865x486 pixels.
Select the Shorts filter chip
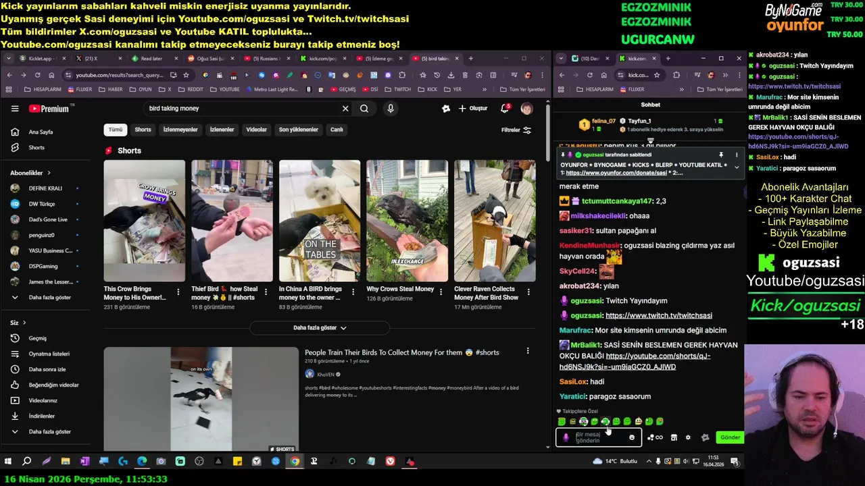143,130
